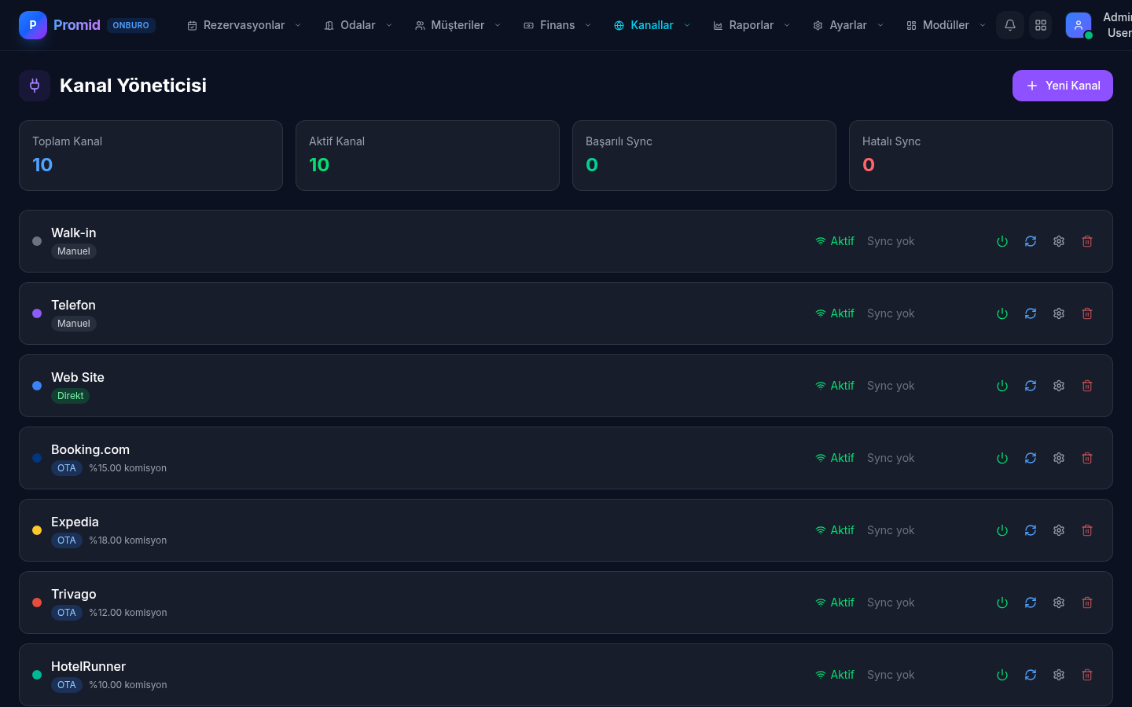Click the Expedia yellow color dot
The width and height of the screenshot is (1132, 707).
tap(37, 530)
